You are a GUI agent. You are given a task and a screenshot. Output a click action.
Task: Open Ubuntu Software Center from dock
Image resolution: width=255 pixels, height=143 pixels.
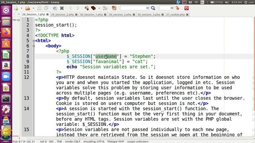coord(6,44)
